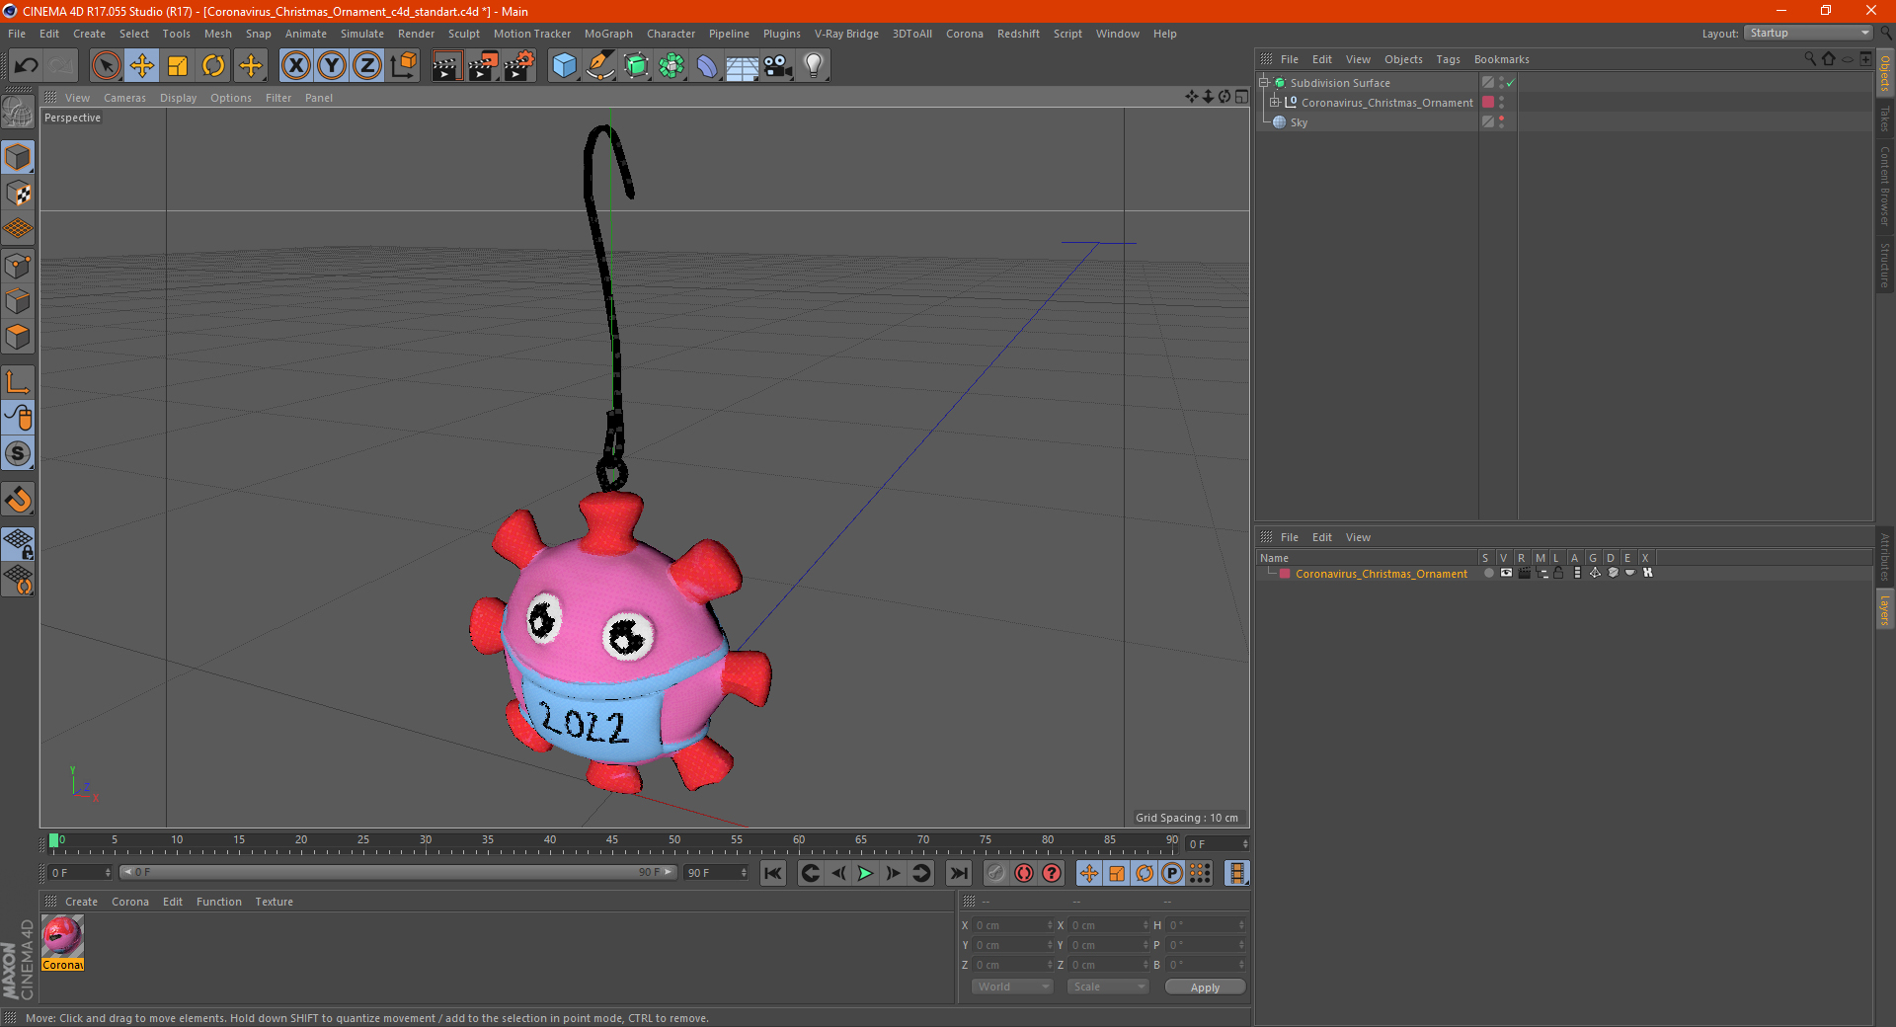Open the Spline Pen tool

599,66
